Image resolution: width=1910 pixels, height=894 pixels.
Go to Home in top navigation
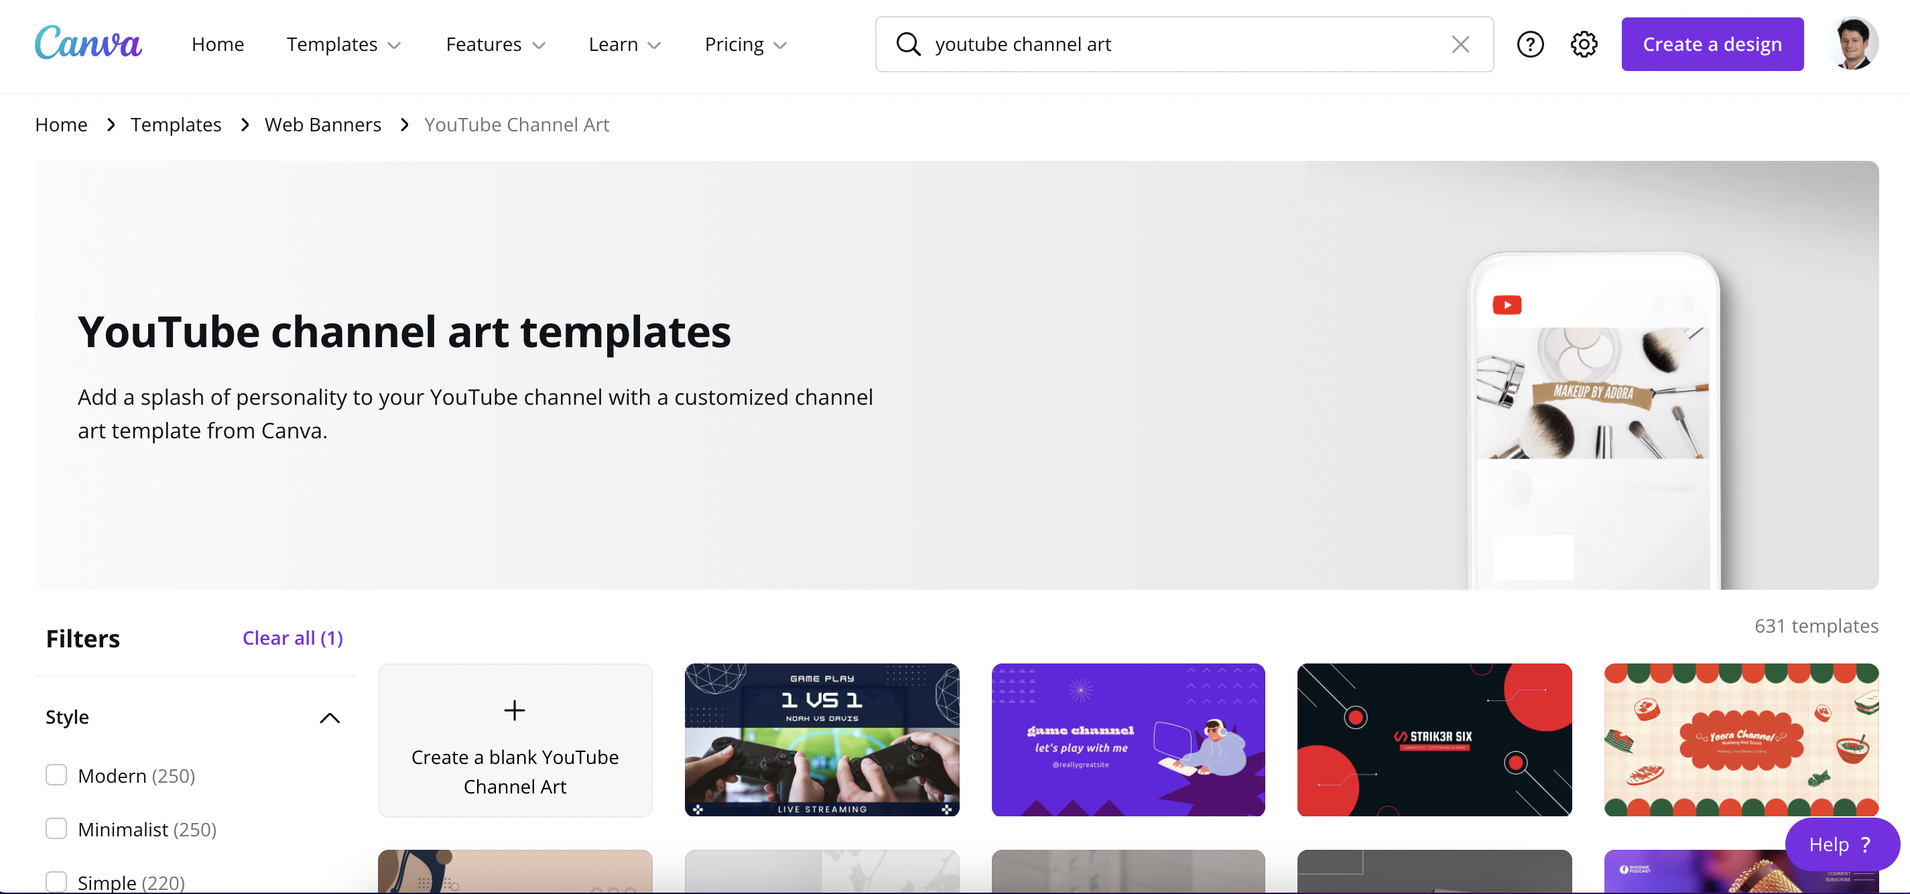217,44
